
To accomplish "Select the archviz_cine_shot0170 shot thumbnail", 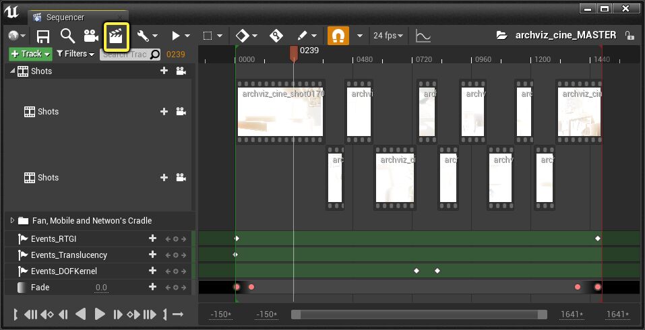I will [280, 112].
